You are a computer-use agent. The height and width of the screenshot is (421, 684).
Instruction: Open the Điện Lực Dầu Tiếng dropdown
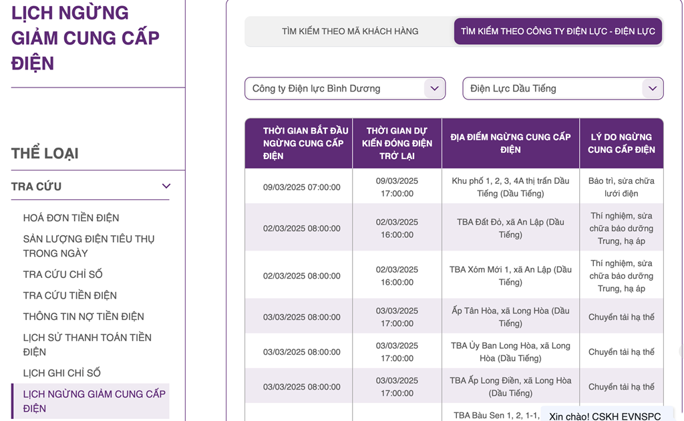click(x=553, y=88)
